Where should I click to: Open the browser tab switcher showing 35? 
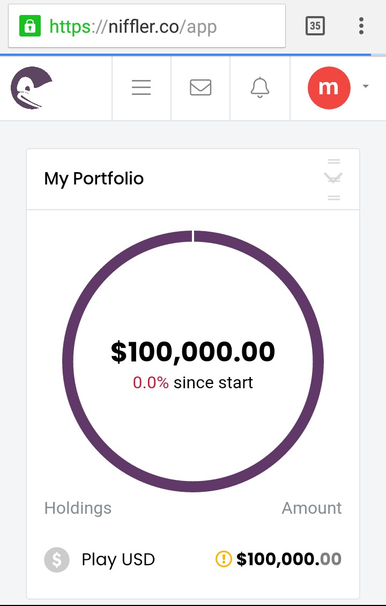pyautogui.click(x=315, y=26)
